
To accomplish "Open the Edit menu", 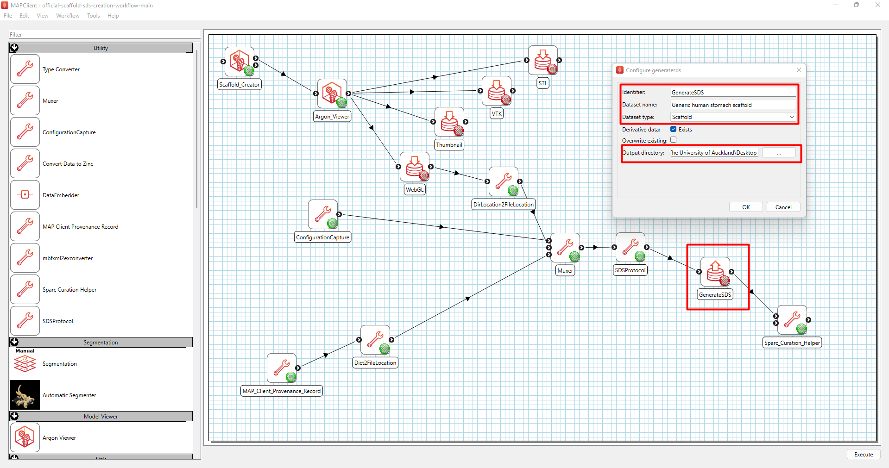I will tap(24, 16).
